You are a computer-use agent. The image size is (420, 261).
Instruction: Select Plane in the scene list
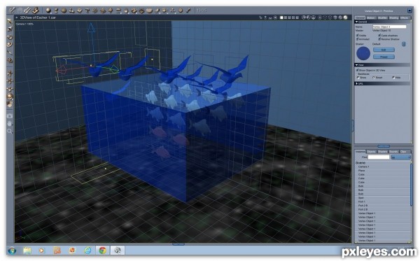coord(361,171)
